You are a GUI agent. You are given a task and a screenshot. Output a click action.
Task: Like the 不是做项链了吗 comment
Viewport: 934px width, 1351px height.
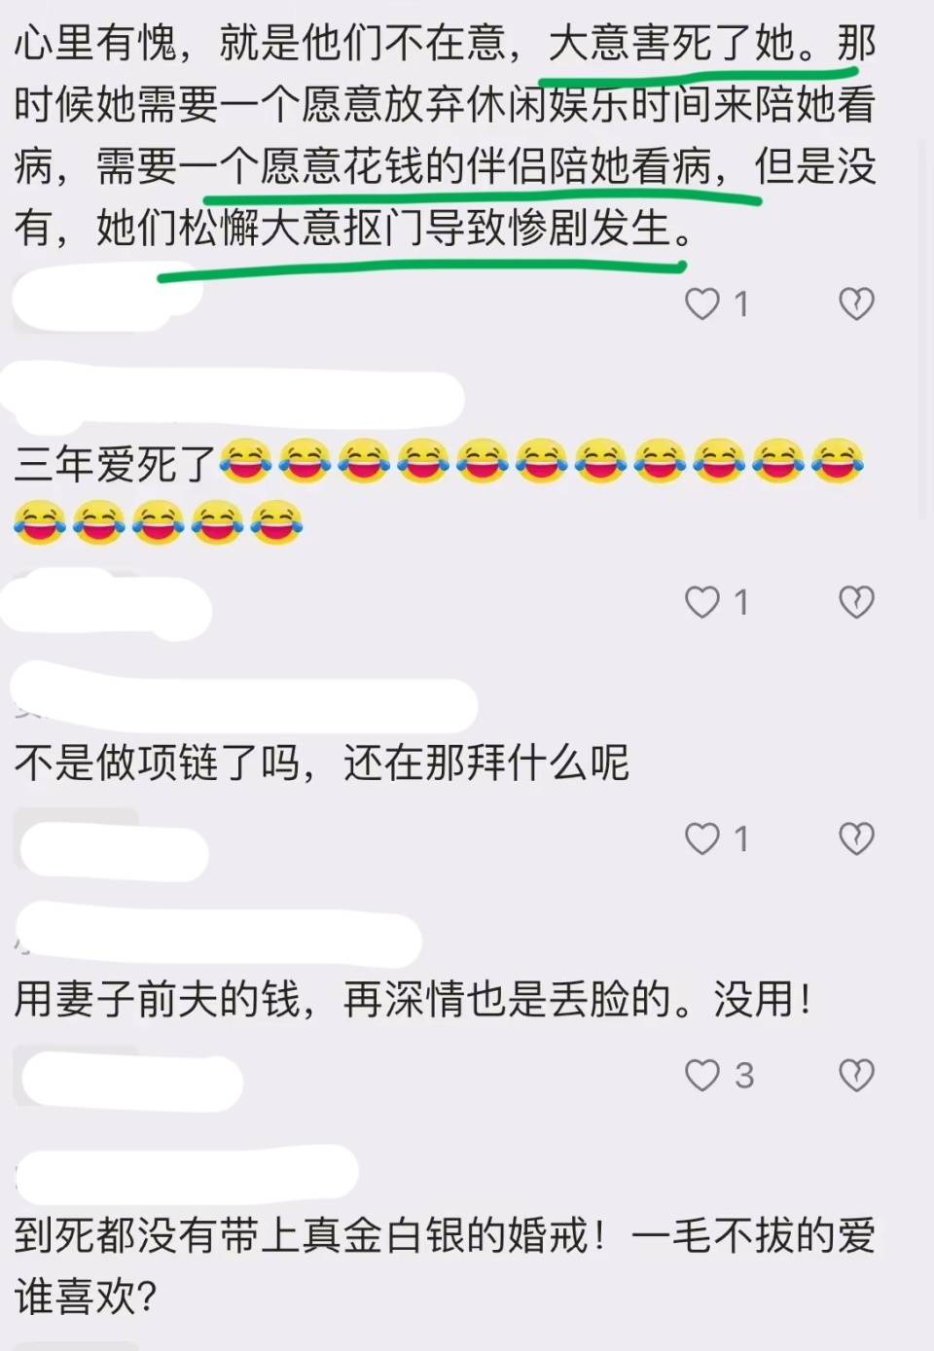[x=702, y=838]
